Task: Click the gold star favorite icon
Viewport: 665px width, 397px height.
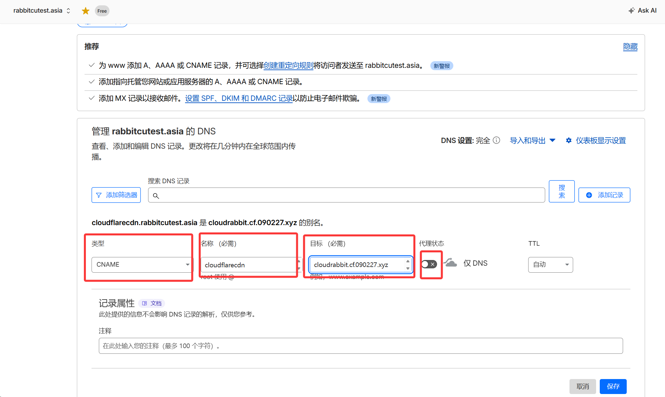Action: (x=86, y=11)
